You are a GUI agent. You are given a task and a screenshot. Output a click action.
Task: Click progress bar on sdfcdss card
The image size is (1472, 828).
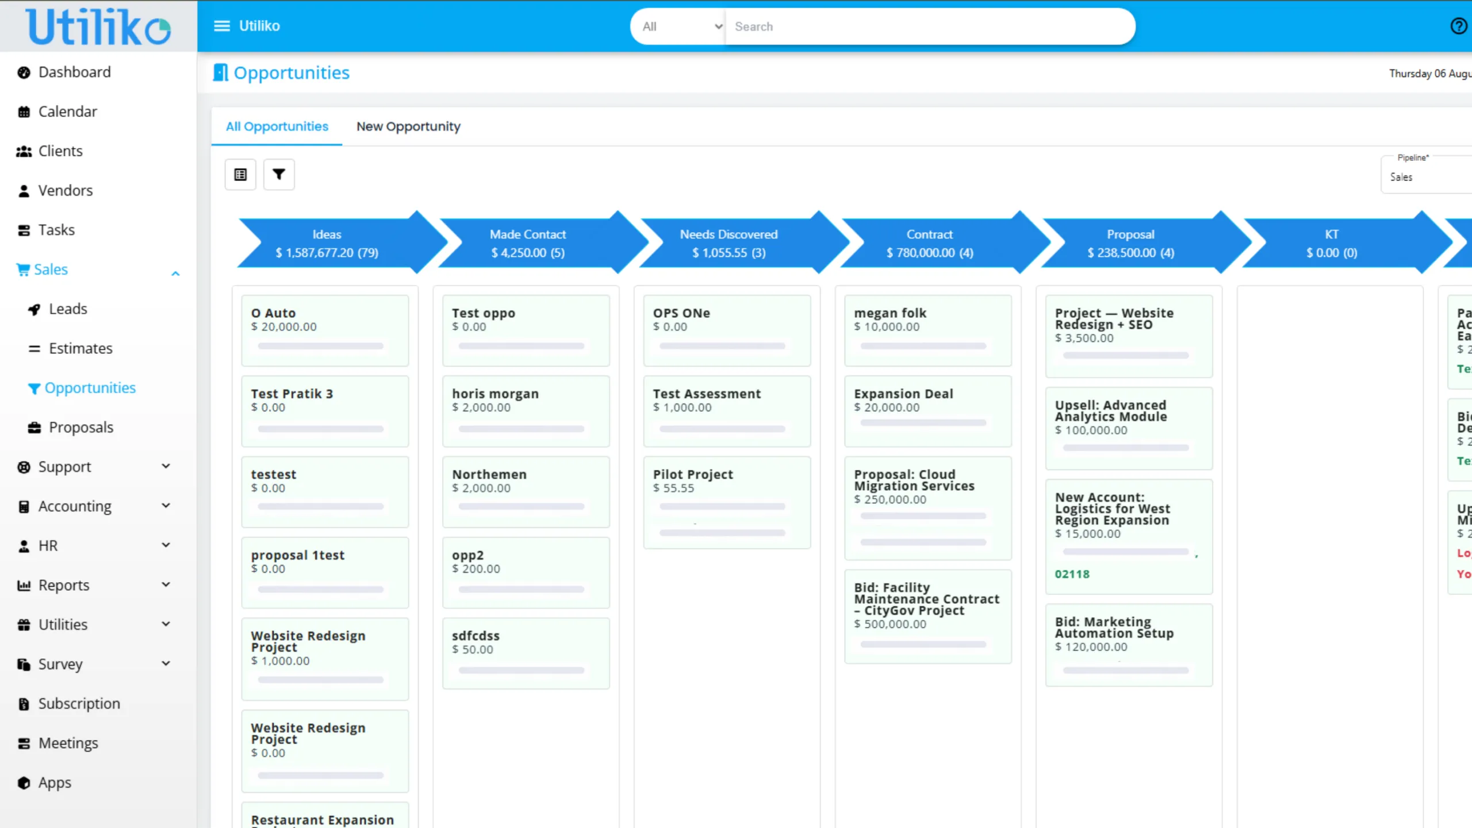click(x=522, y=670)
